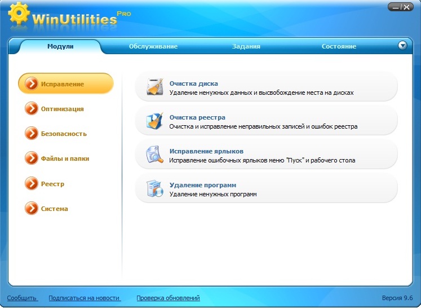The width and height of the screenshot is (421, 308).
Task: Open the round dropdown arrow after Состояние
Action: click(x=402, y=46)
